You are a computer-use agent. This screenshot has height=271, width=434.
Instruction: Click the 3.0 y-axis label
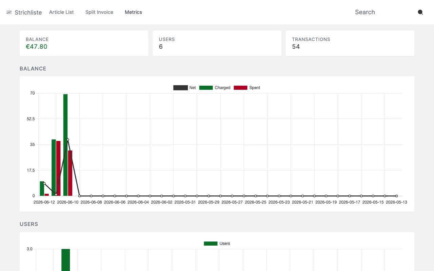(29, 249)
